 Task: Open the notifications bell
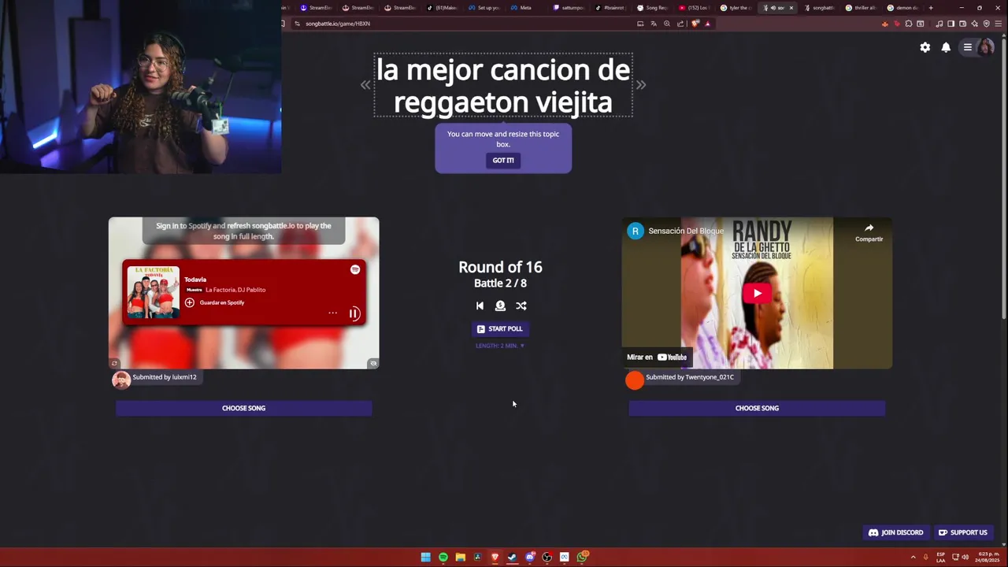[946, 47]
